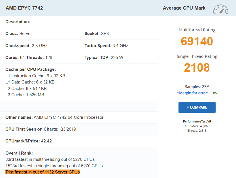Select the single thread rating 2108
Image resolution: width=236 pixels, height=178 pixels.
(197, 68)
